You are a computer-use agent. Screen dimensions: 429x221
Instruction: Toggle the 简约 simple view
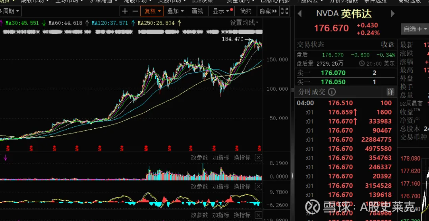coord(246,11)
